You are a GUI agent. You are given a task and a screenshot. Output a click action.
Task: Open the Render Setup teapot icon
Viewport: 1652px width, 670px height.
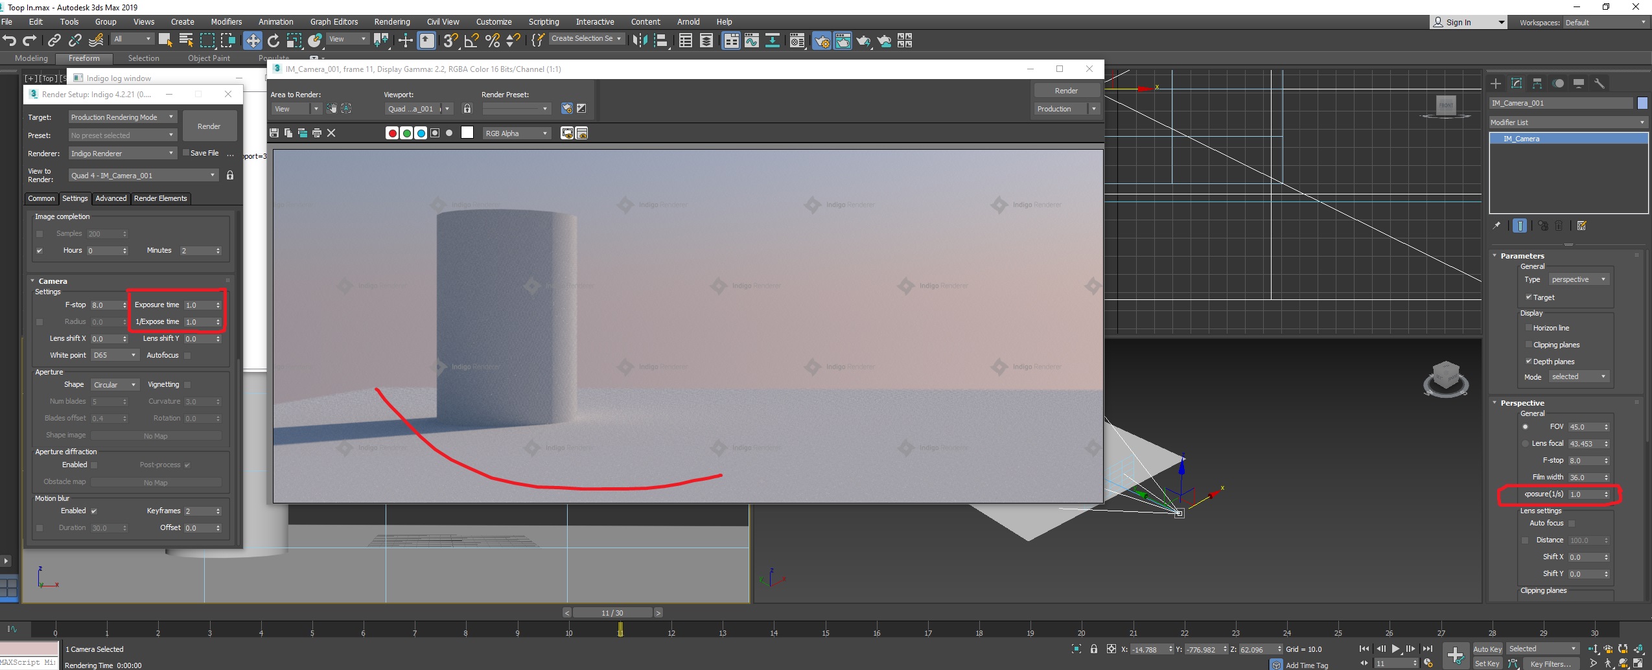[x=821, y=41]
